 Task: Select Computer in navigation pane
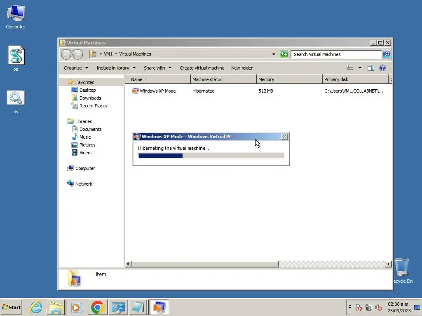coord(85,168)
